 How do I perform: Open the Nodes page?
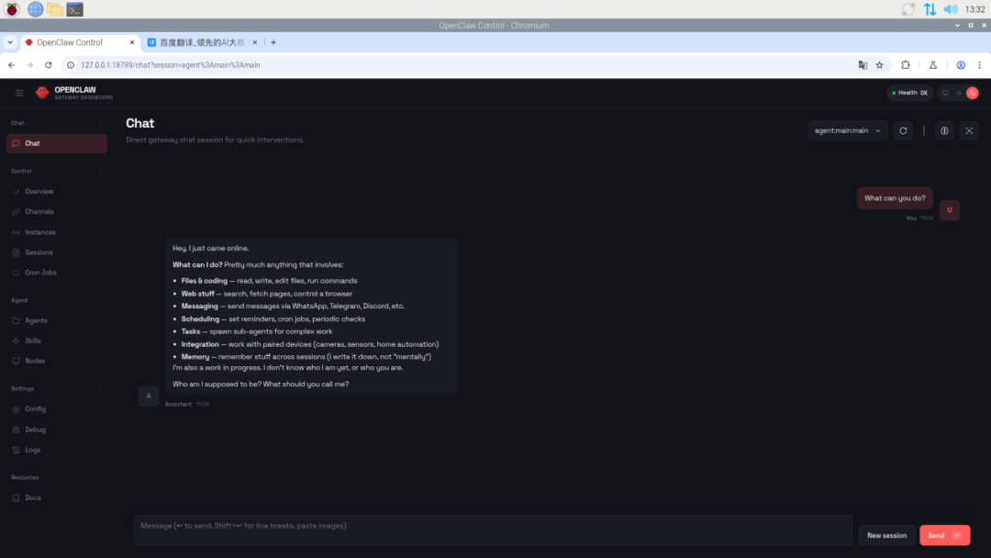tap(57, 361)
